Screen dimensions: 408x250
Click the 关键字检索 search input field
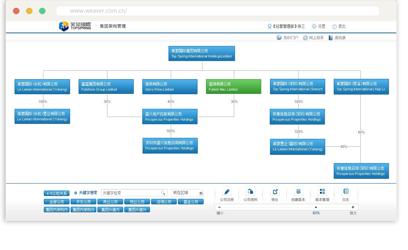click(130, 193)
